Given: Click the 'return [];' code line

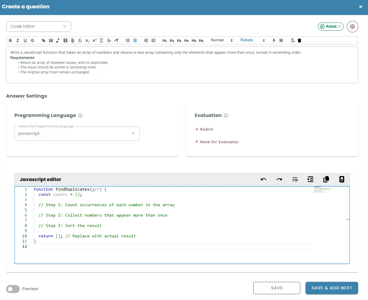Looking at the screenshot, I should (x=87, y=236).
